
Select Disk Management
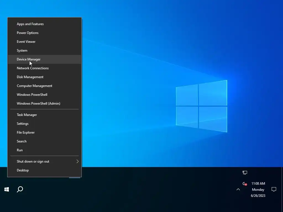[x=44, y=77]
